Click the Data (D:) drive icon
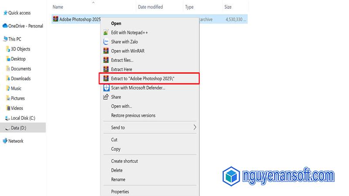 coord(7,128)
